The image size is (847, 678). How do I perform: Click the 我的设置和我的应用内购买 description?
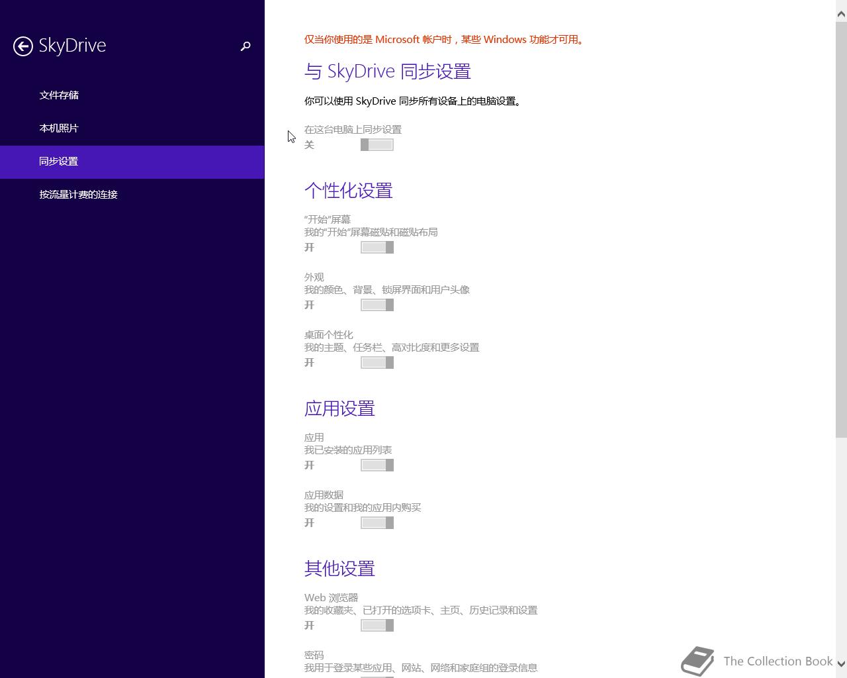click(363, 508)
